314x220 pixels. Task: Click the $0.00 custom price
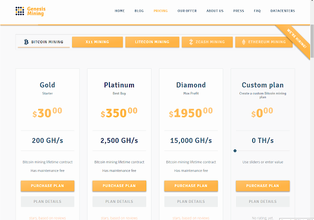coord(262,112)
